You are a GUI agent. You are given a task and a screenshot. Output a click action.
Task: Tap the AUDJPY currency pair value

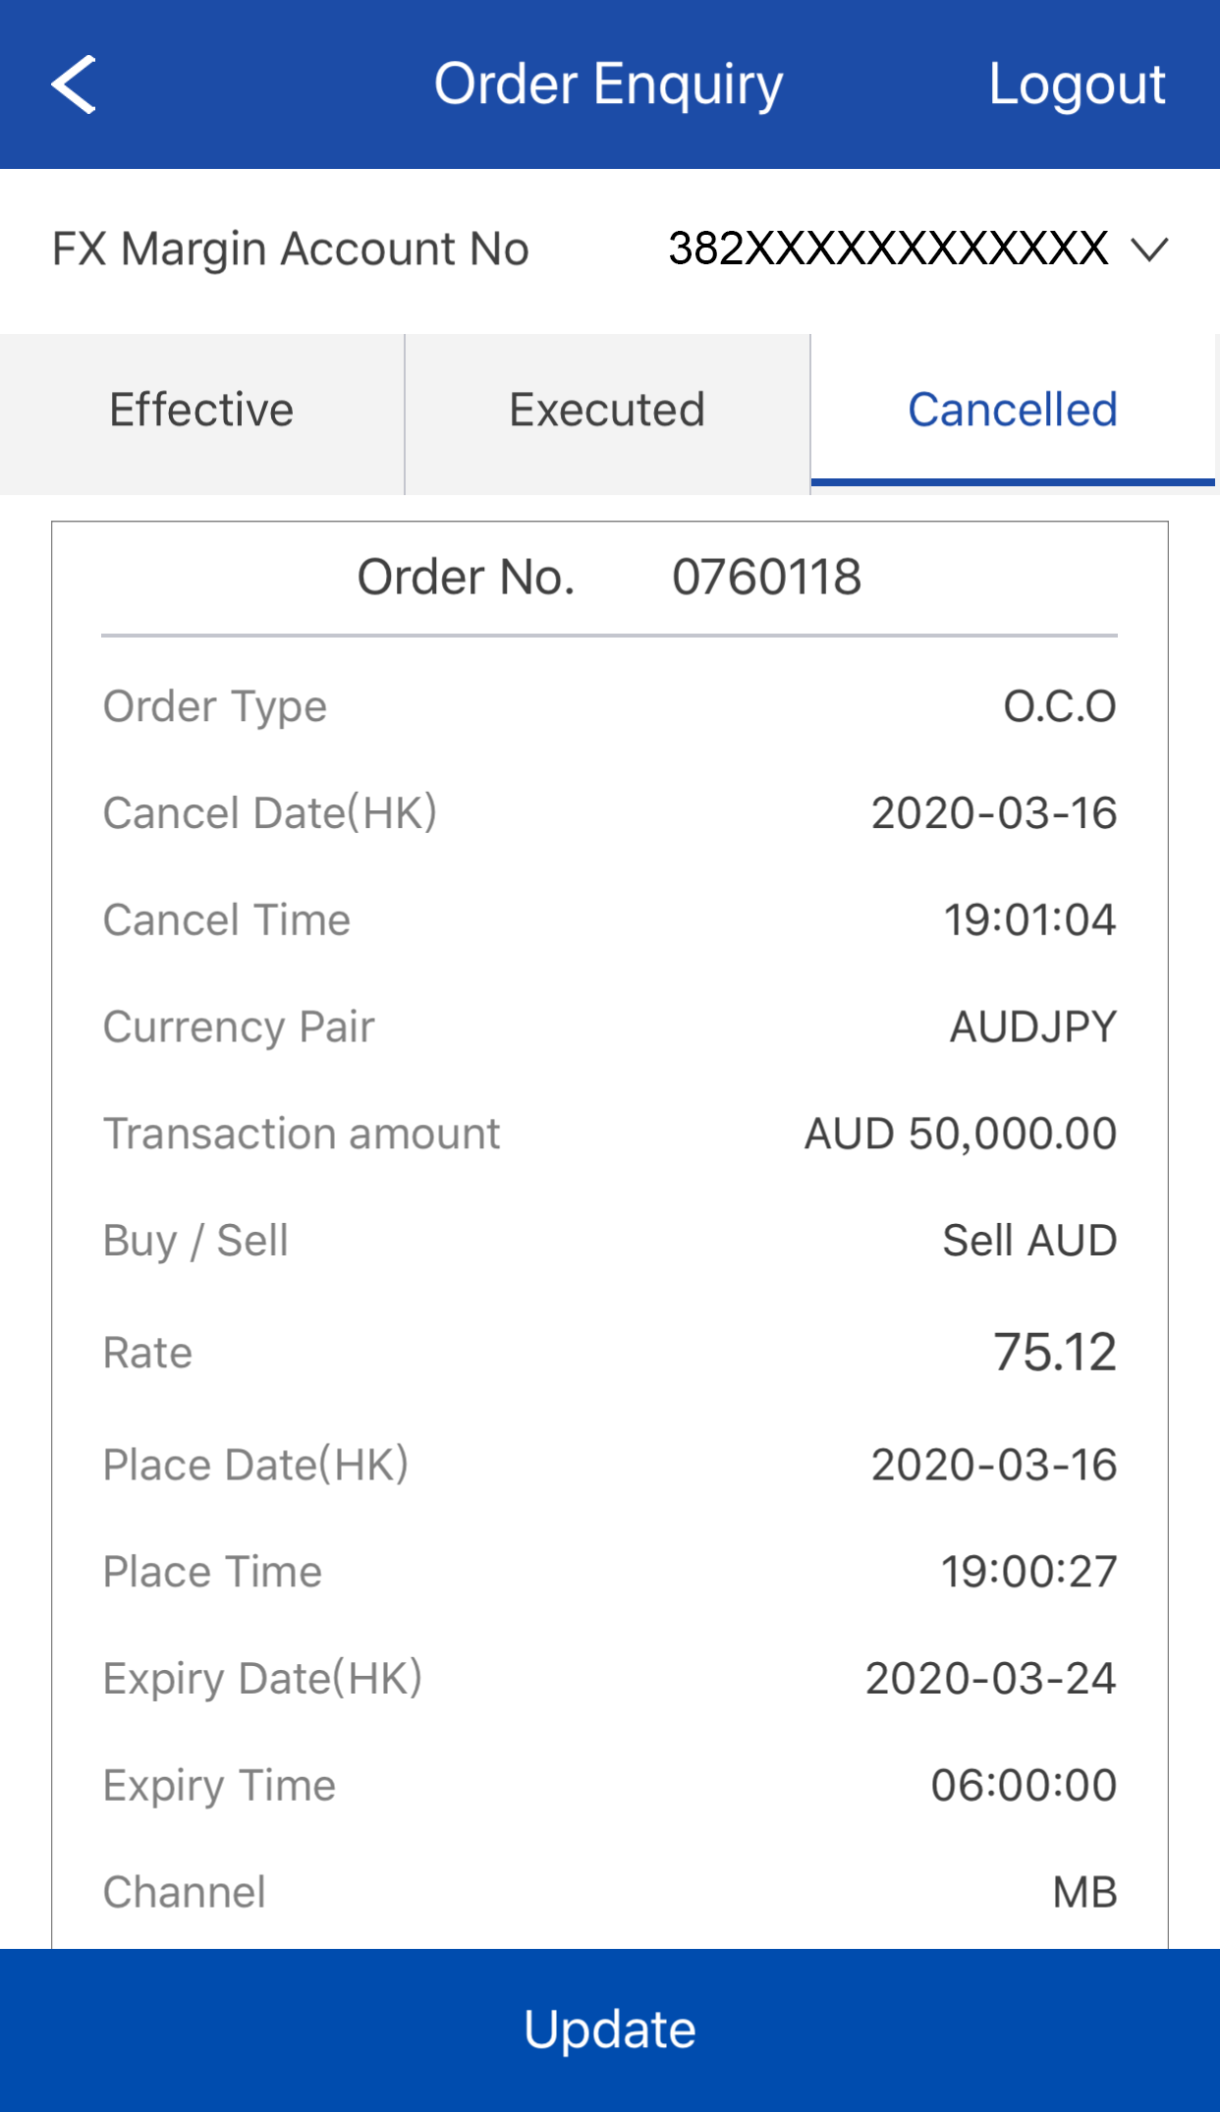tap(1032, 1028)
